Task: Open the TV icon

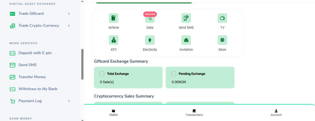Action: click(x=222, y=18)
